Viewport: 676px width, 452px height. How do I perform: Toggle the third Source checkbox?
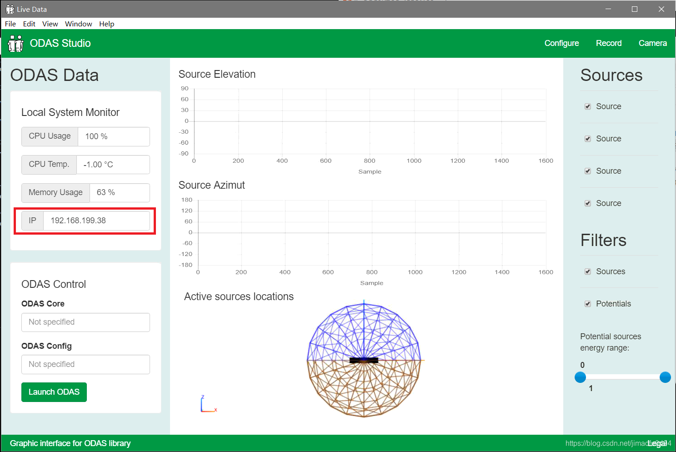click(x=588, y=171)
